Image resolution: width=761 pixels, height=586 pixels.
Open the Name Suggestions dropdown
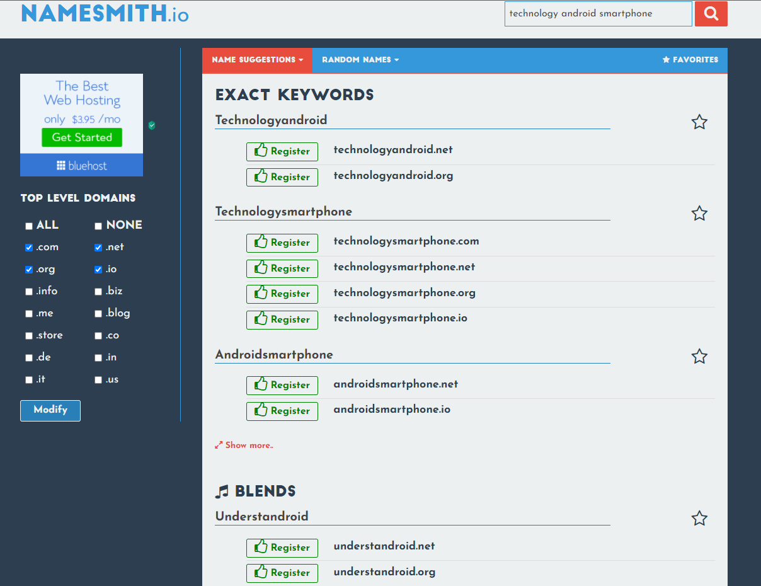[257, 60]
